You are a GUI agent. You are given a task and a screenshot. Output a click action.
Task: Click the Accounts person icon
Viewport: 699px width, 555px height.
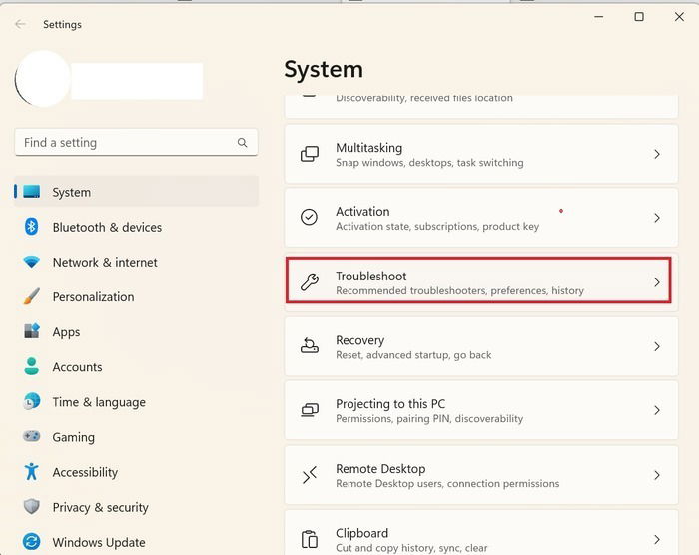[x=32, y=367]
